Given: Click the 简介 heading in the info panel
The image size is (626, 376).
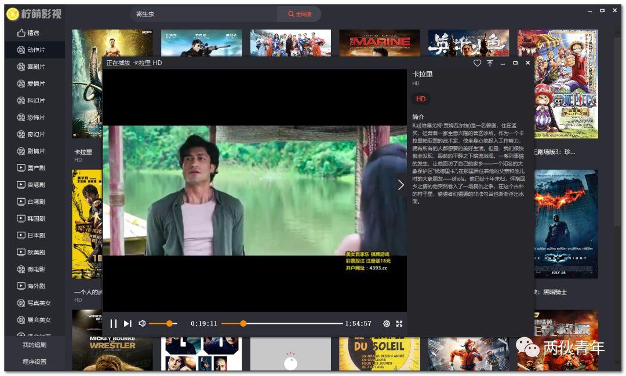Looking at the screenshot, I should tap(418, 116).
